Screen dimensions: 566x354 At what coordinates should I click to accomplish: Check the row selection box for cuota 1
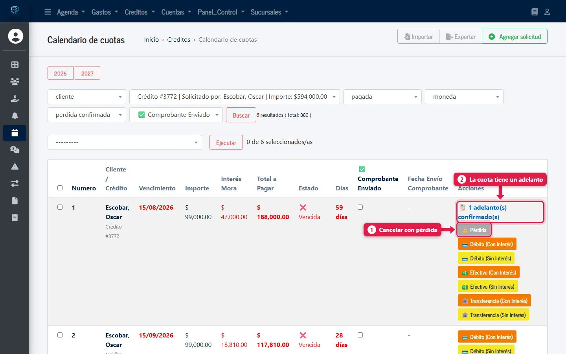[60, 207]
